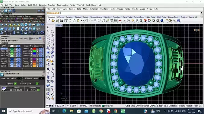Image resolution: width=204 pixels, height=114 pixels.
Task: Open the Clayoo menu in the Matrix menu bar
Action: [94, 5]
